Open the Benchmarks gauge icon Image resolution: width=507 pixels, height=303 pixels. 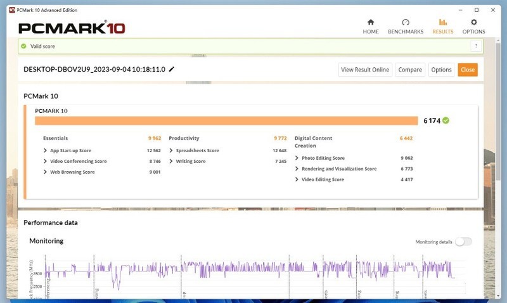pos(406,22)
